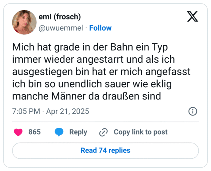Click the Reply text label
The width and height of the screenshot is (211, 171).
78,132
